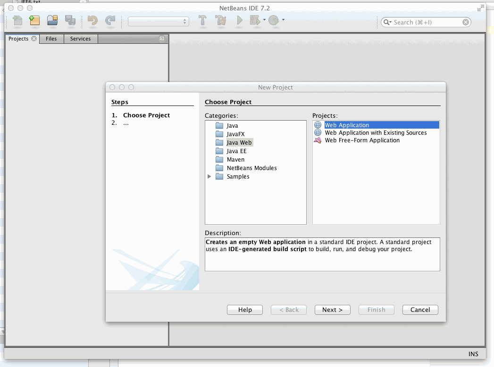The width and height of the screenshot is (494, 367).
Task: Expand the Samples category folder
Action: (209, 177)
